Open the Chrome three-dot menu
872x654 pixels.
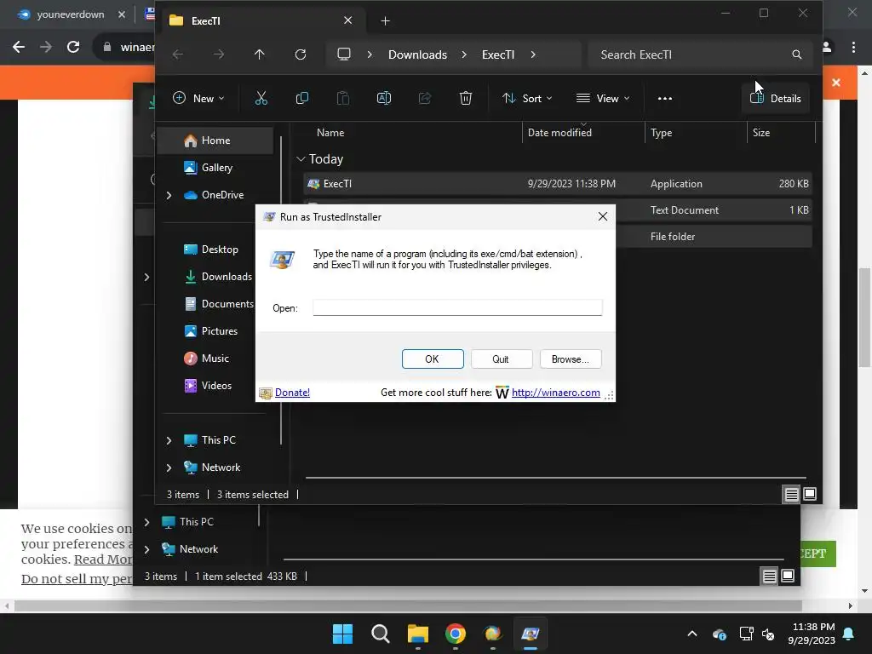853,47
